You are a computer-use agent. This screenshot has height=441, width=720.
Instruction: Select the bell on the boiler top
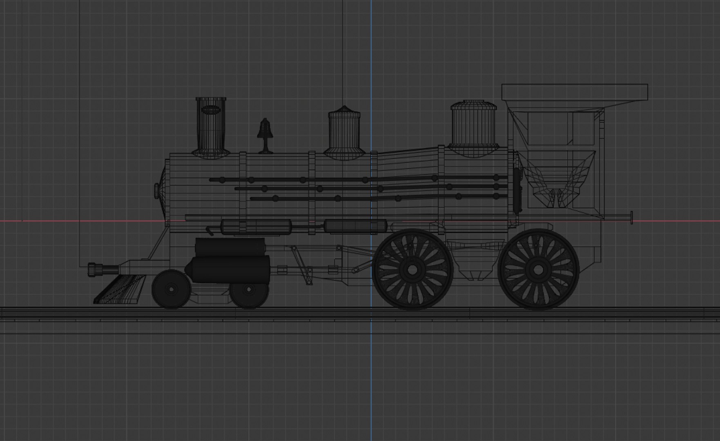(265, 136)
